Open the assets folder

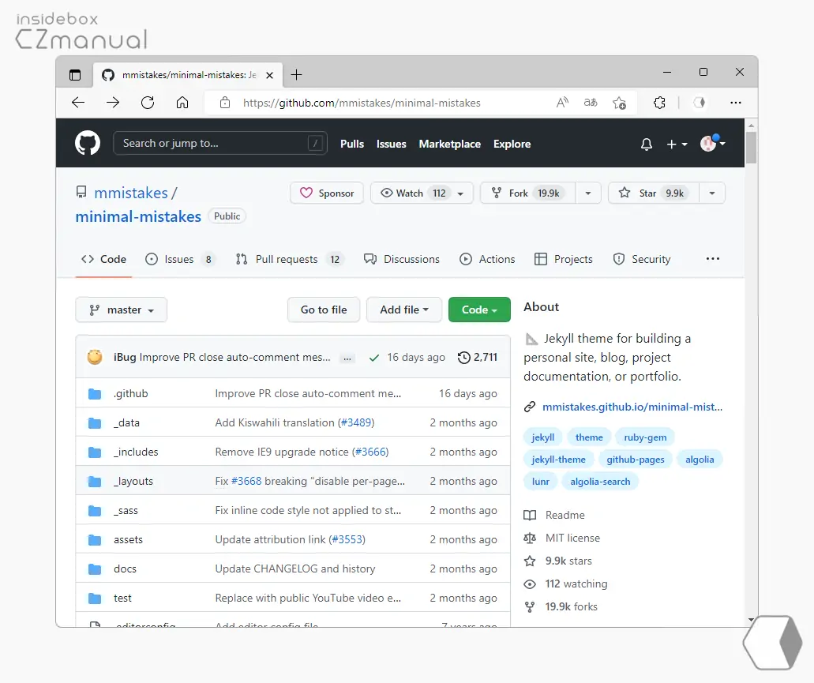[x=128, y=539]
